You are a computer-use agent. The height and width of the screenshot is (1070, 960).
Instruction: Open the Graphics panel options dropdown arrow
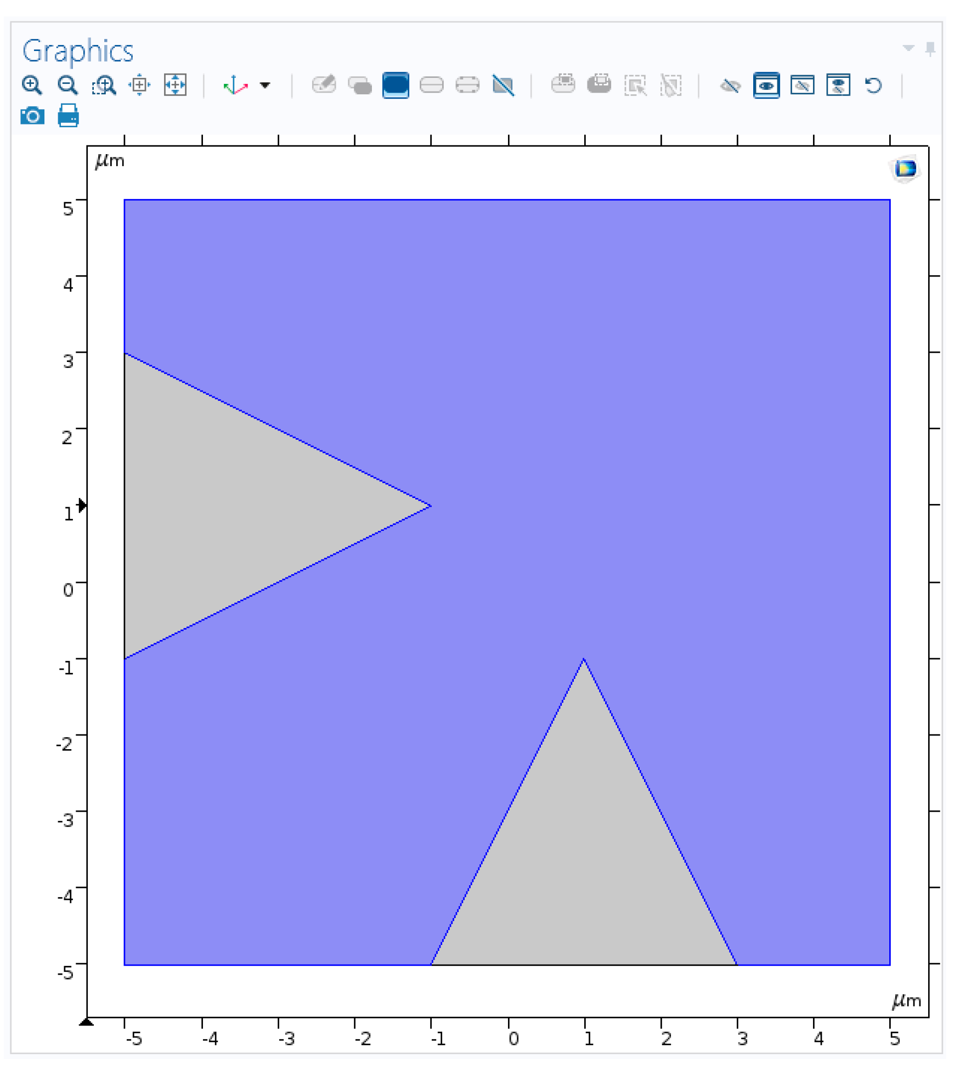(x=908, y=48)
